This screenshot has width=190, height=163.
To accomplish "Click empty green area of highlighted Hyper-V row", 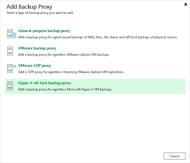I will pos(149,86).
